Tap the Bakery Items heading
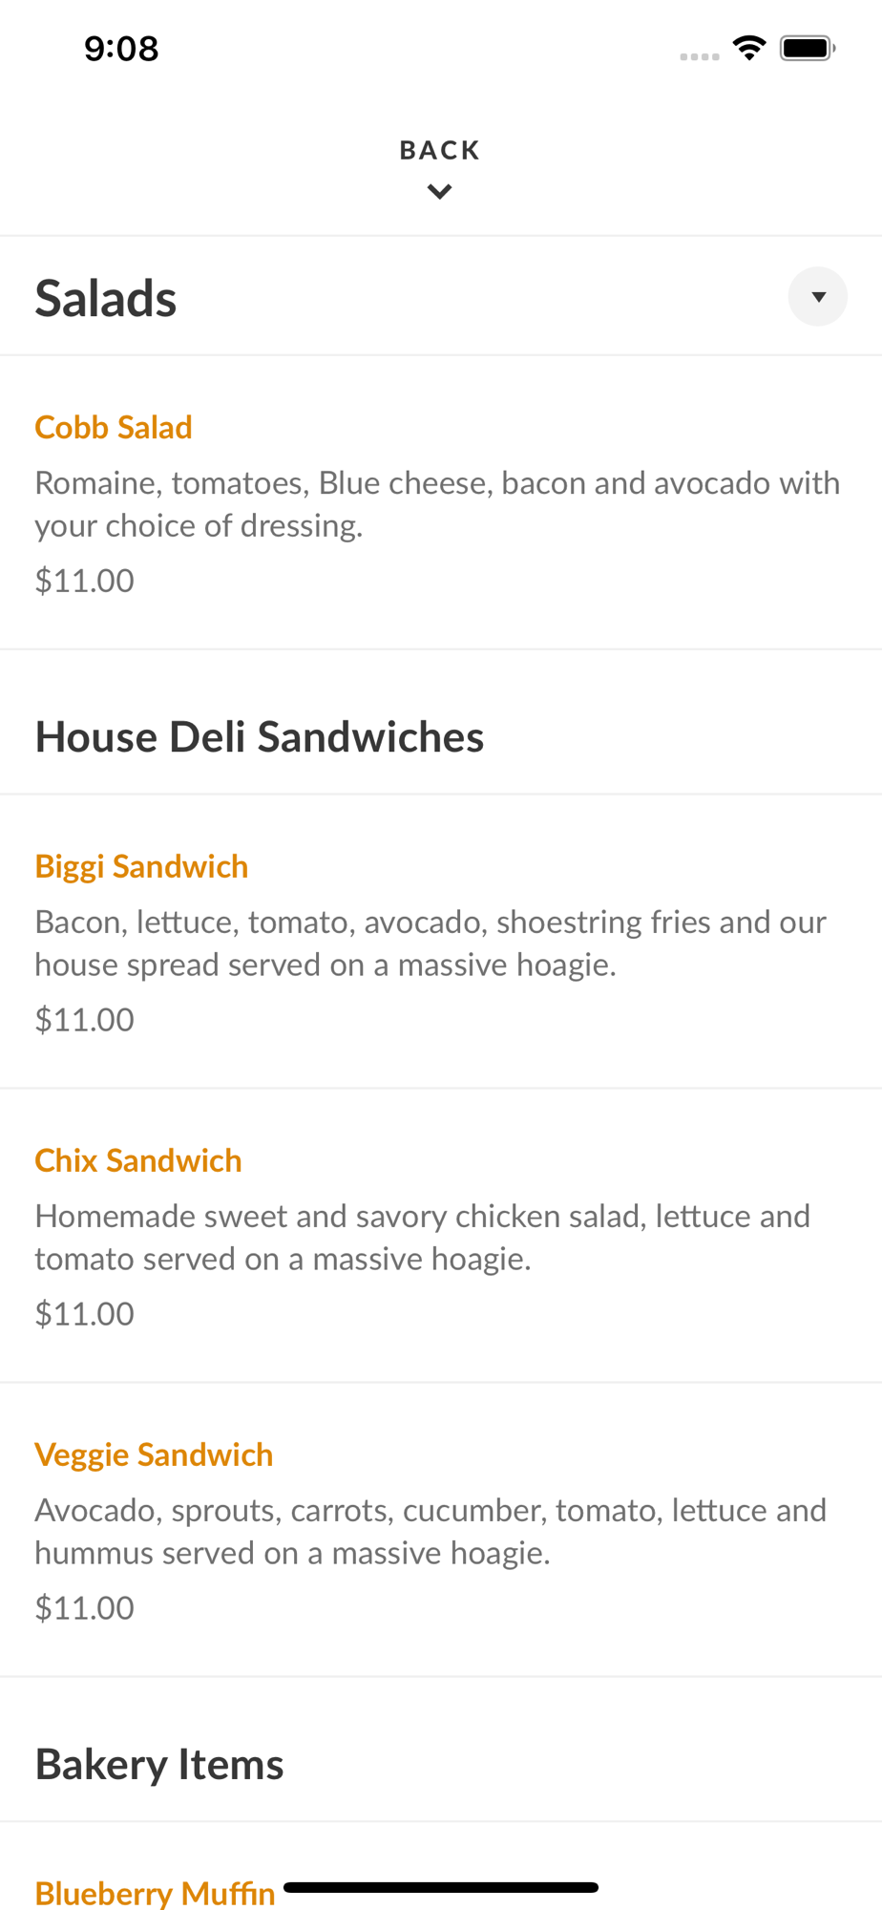Image resolution: width=882 pixels, height=1910 pixels. 159,1765
